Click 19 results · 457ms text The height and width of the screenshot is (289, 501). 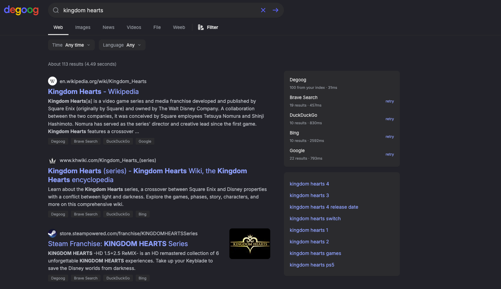[x=305, y=105]
